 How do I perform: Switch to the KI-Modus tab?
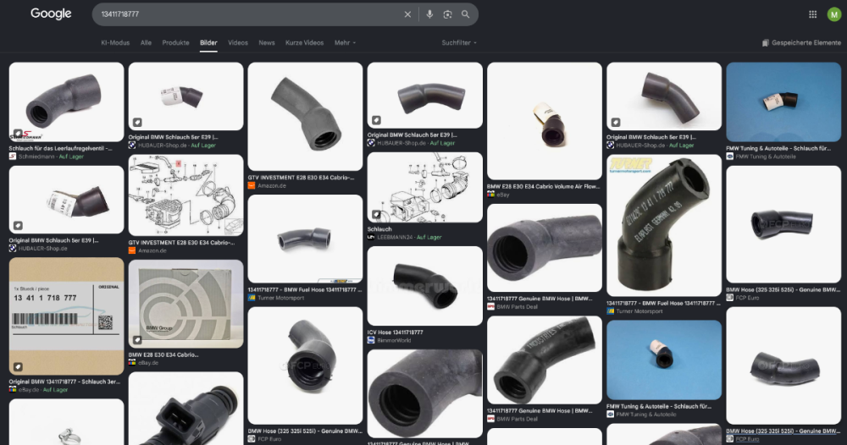(x=115, y=42)
